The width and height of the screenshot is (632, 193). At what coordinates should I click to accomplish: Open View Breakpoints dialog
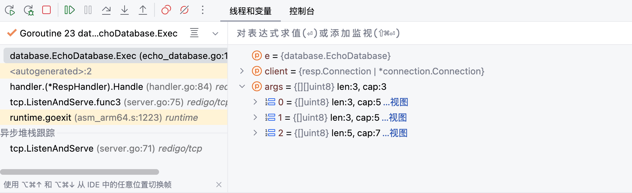[166, 10]
